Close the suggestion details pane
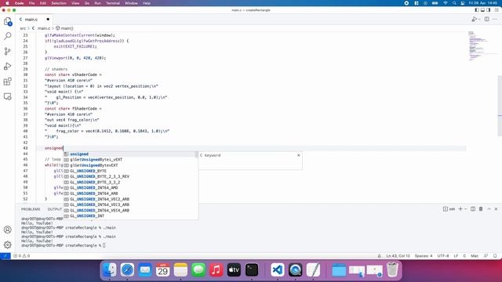502x282 pixels. pos(299,155)
